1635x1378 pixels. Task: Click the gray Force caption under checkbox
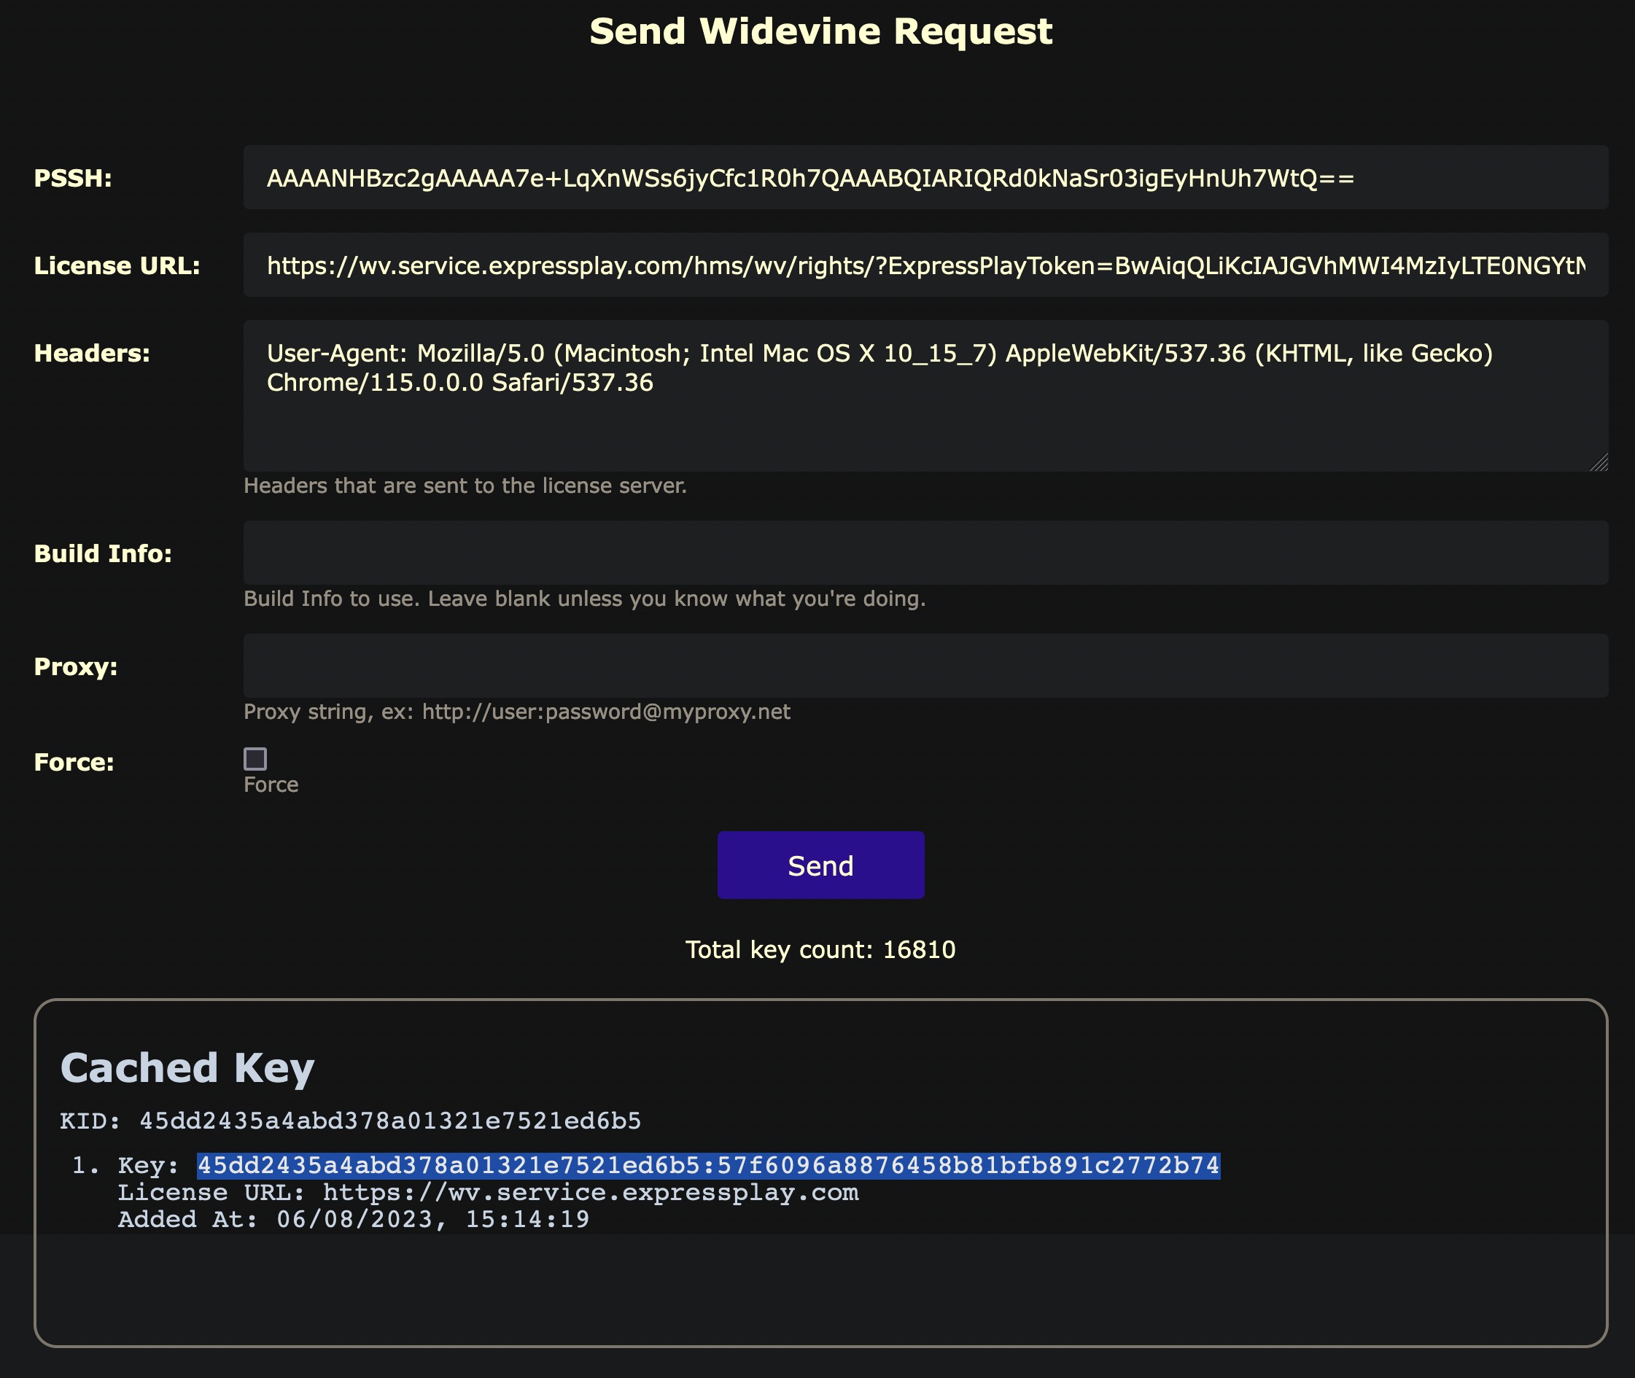tap(271, 785)
